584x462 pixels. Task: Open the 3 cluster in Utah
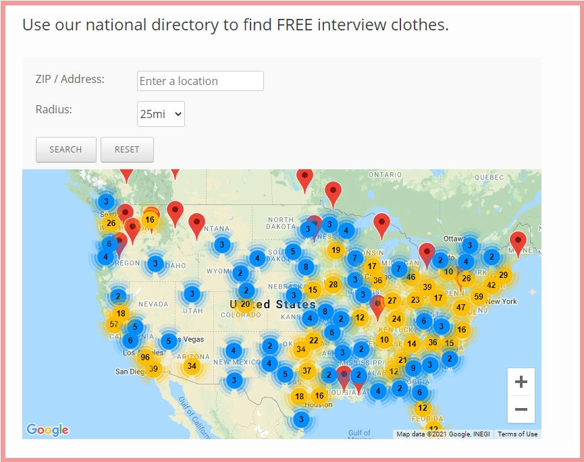coord(192,293)
